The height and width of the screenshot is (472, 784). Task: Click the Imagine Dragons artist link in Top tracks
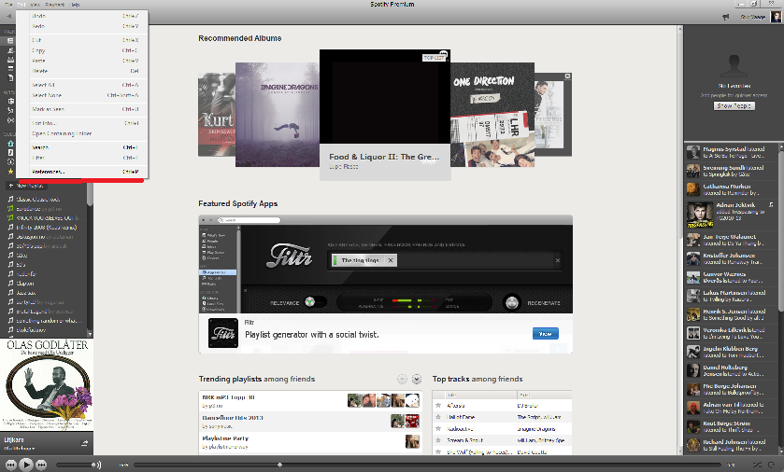(x=536, y=429)
